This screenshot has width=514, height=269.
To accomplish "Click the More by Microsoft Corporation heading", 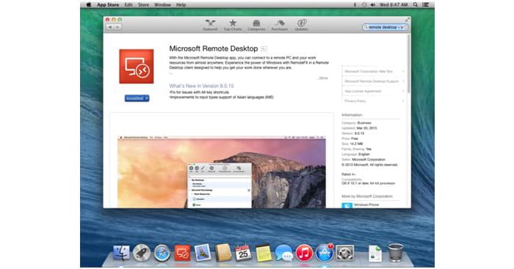I will pos(367,196).
